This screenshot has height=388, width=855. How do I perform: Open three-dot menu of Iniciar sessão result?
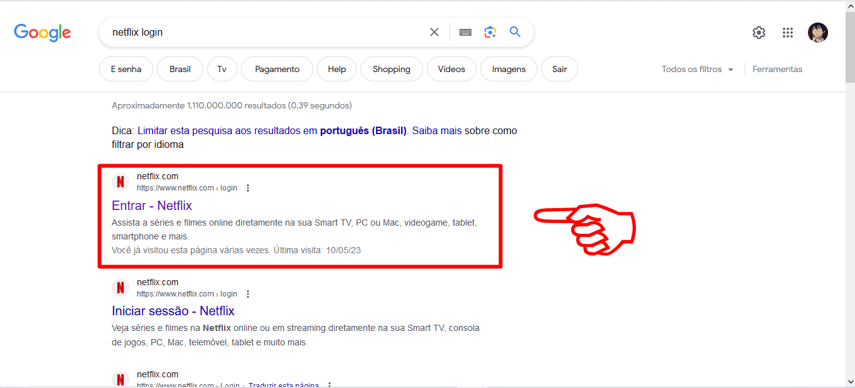248,294
